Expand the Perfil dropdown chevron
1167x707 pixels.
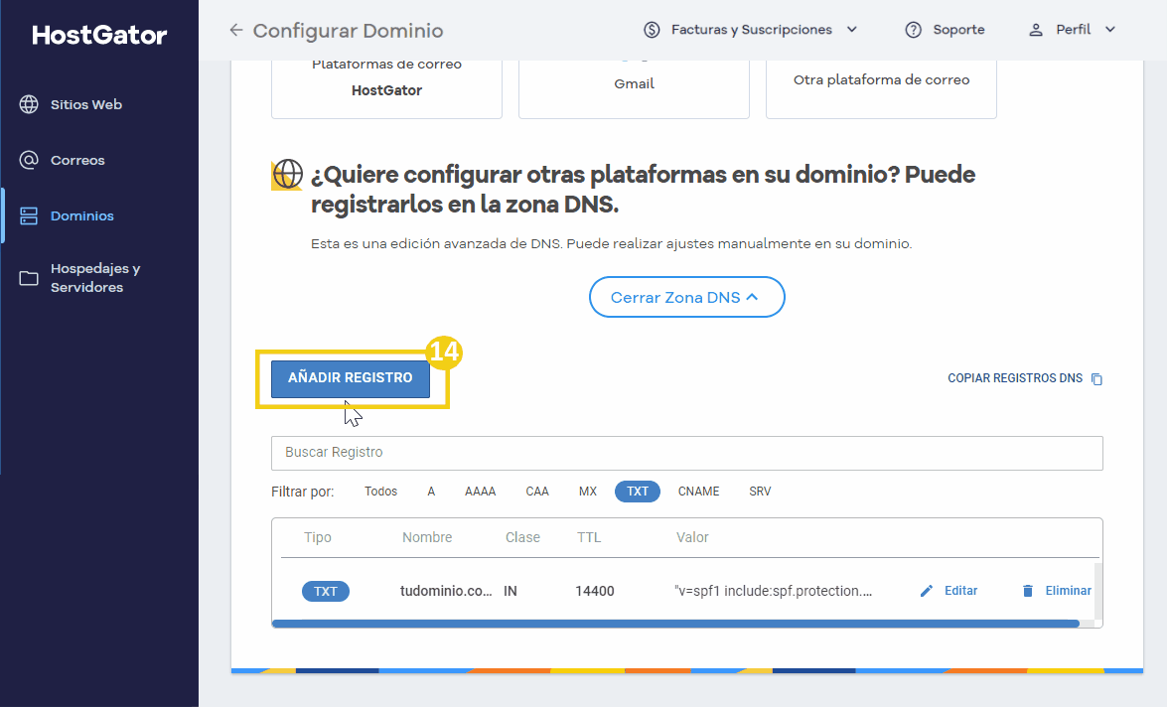click(1110, 30)
